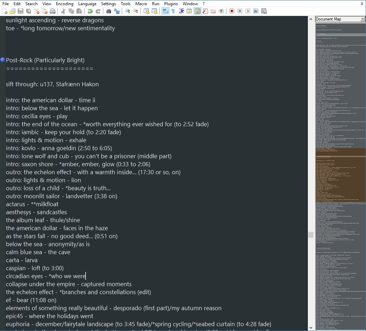Click the 'Post-Rock (Particularly Bright)' heading line
This screenshot has height=331, width=366.
click(45, 60)
